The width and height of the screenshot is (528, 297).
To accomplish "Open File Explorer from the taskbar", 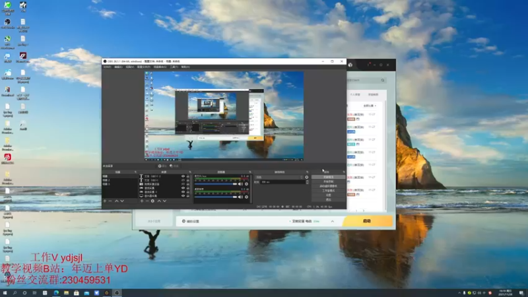I will tap(67, 293).
